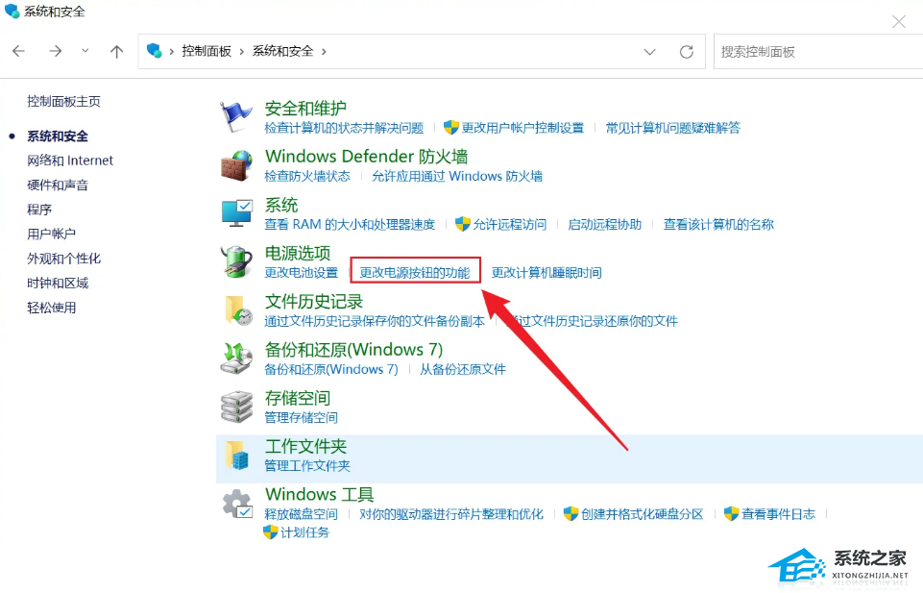This screenshot has width=923, height=593.
Task: Open the address bar dropdown arrow
Action: coord(649,51)
